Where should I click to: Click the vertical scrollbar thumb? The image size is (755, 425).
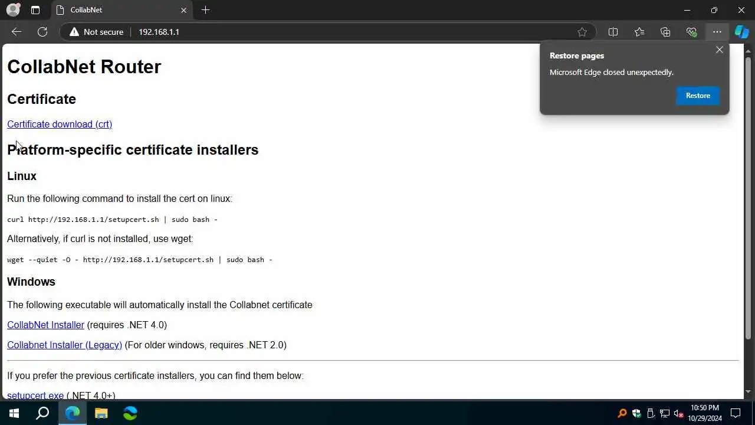click(748, 198)
